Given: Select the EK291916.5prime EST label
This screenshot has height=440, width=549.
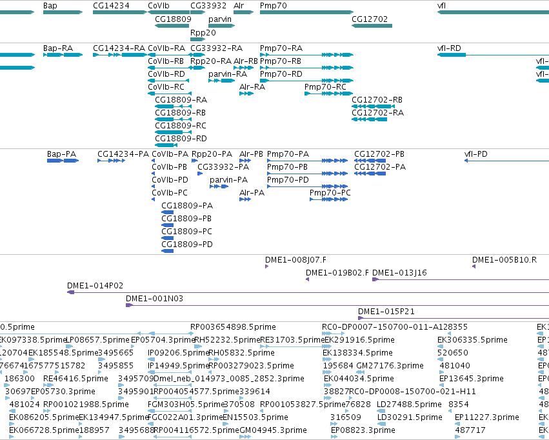Looking at the screenshot, I should tap(359, 340).
